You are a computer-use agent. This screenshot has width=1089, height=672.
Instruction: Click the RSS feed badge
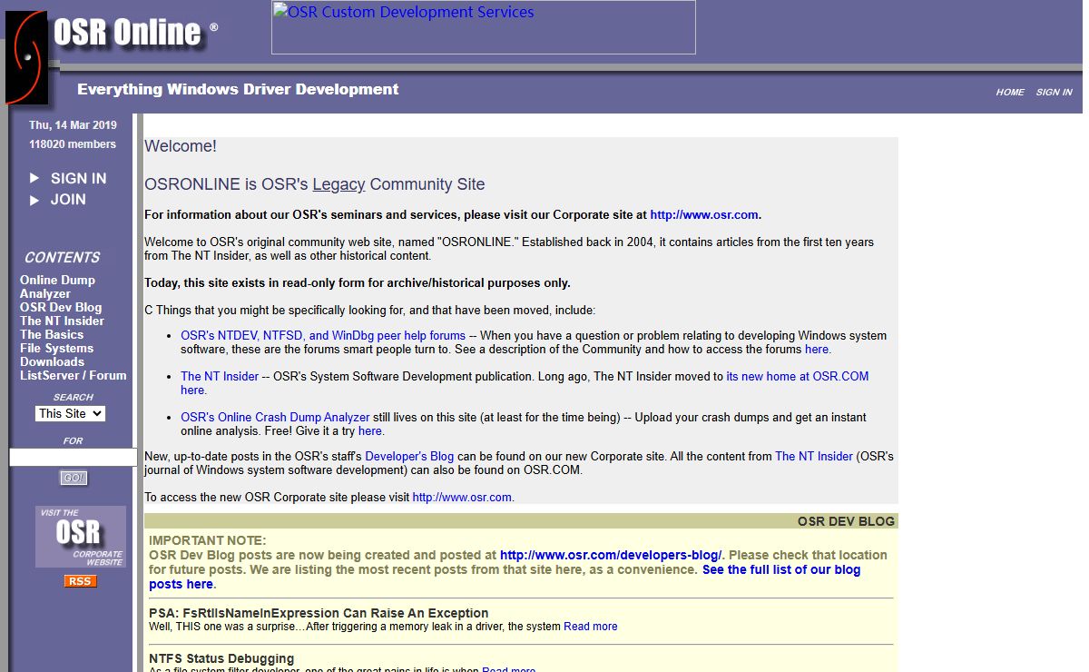point(80,581)
